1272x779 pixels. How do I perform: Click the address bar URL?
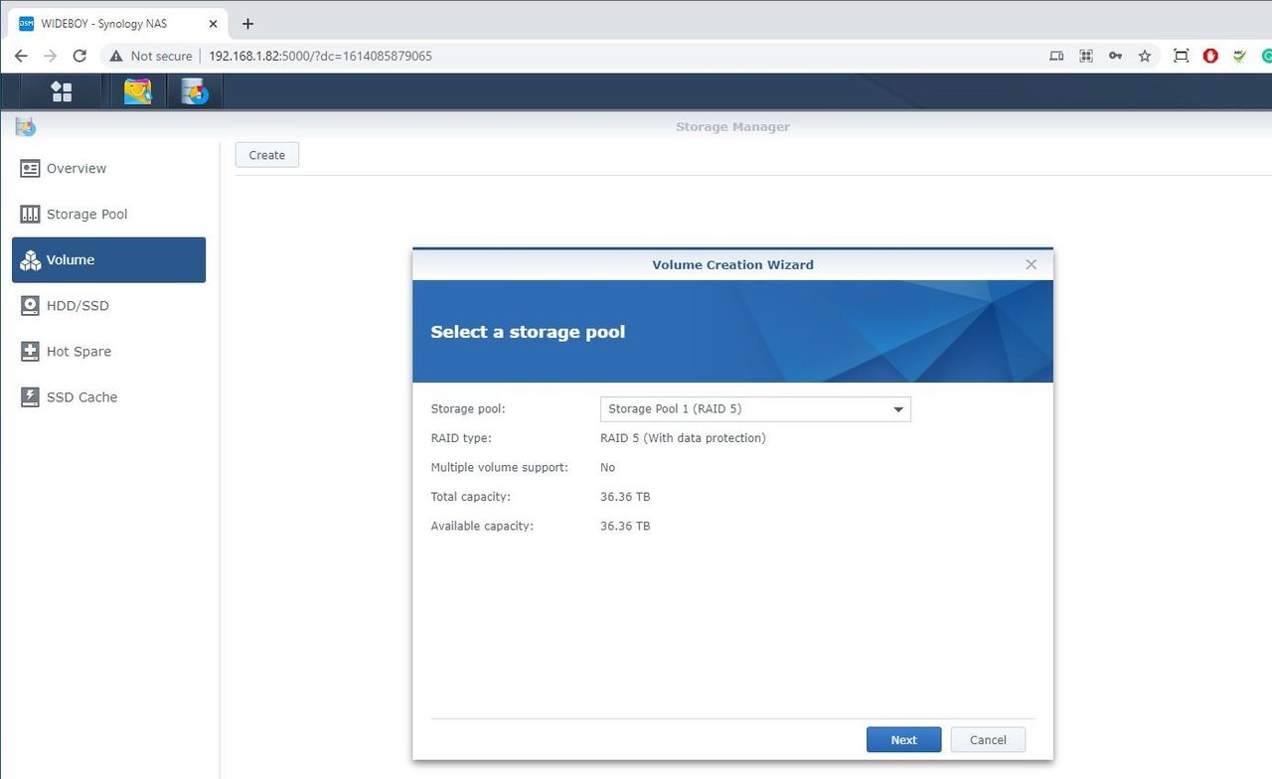click(320, 56)
